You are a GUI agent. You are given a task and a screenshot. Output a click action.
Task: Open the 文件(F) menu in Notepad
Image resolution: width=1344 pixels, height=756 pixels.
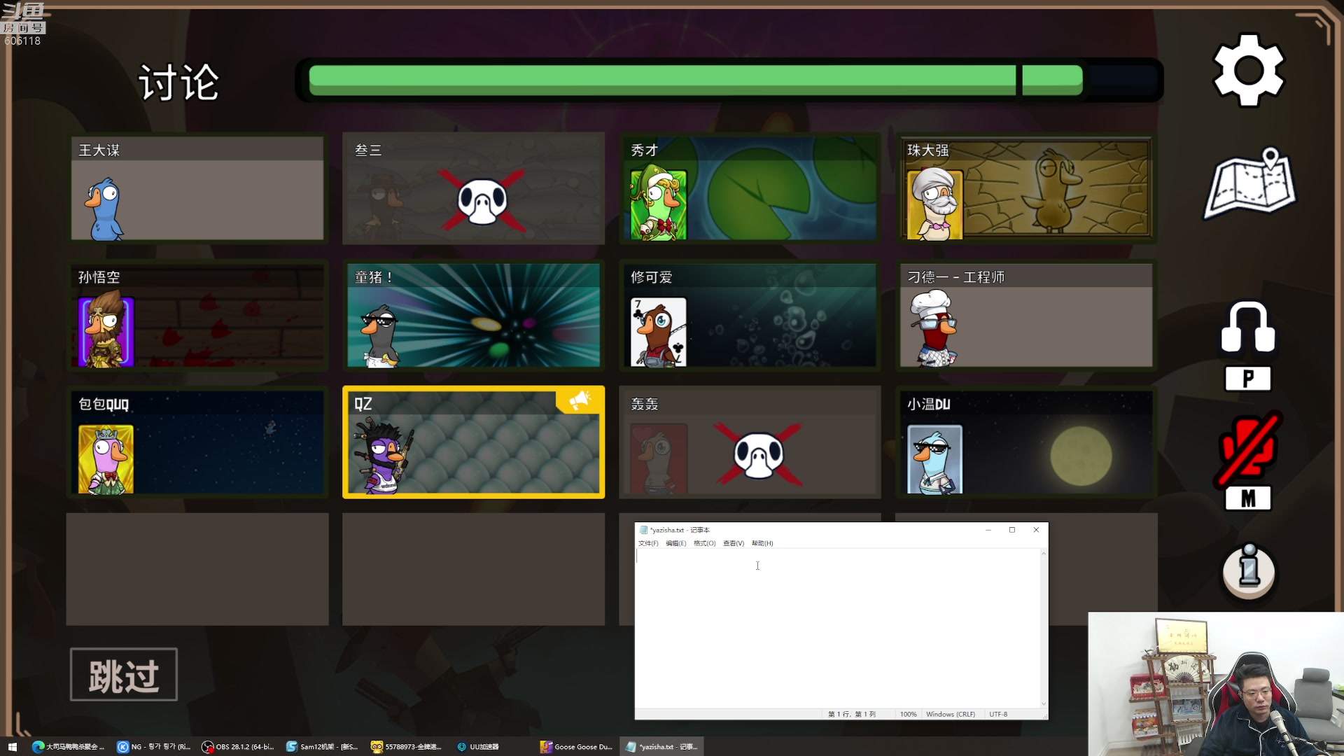pyautogui.click(x=648, y=543)
